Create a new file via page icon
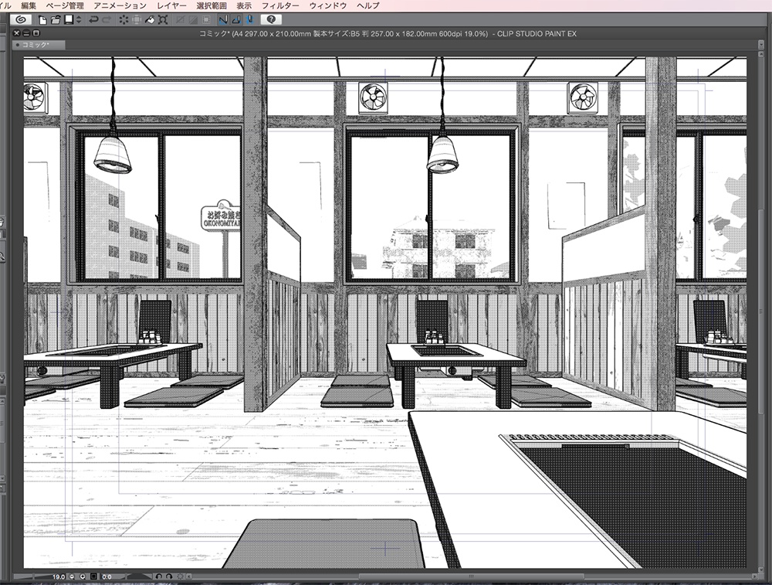 [43, 20]
